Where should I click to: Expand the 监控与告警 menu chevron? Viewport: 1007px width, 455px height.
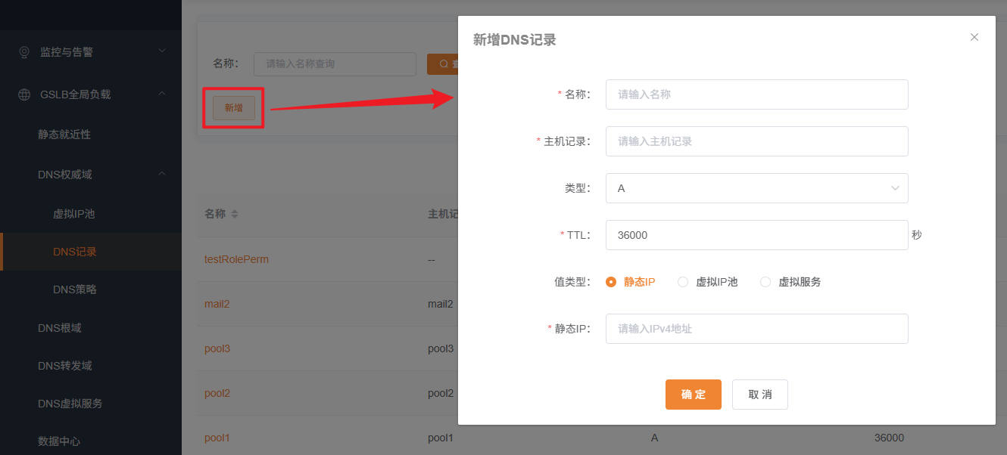161,51
